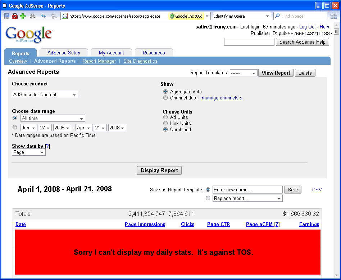This screenshot has width=341, height=280.
Task: Switch to the Reports tab
Action: pos(21,53)
